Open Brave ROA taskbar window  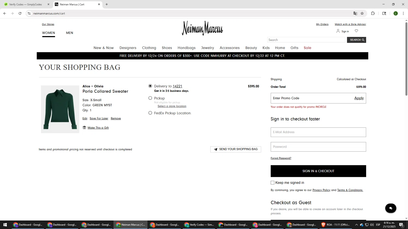click(x=335, y=225)
